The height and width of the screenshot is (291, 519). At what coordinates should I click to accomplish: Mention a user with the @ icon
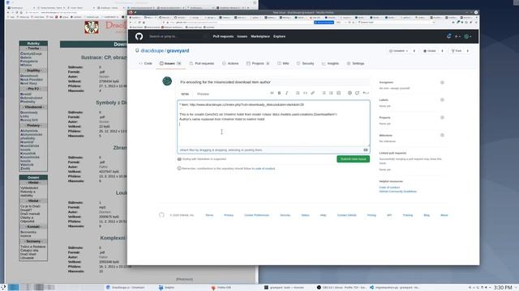pos(350,93)
